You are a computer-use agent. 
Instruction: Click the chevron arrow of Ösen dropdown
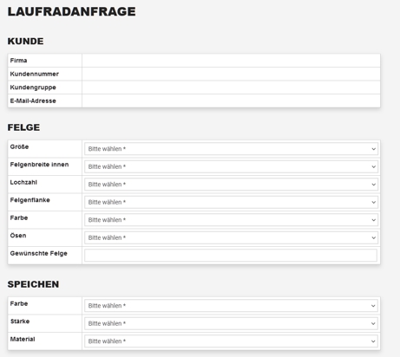click(x=373, y=238)
